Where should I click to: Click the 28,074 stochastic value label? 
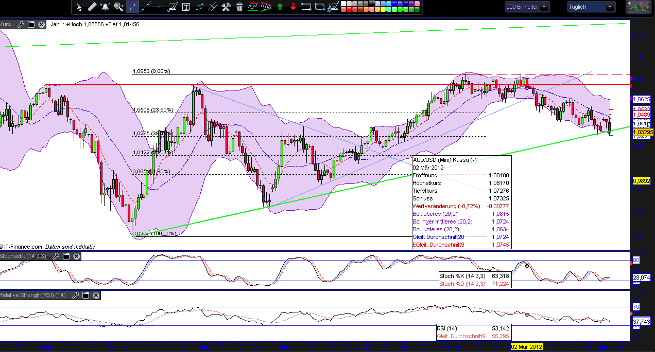642,277
